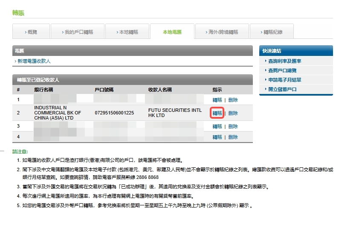Click account number 072951506001225
362x225 pixels.
click(x=114, y=113)
